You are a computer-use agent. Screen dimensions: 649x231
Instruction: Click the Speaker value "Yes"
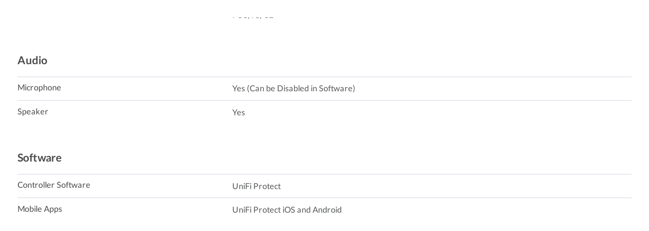point(239,113)
